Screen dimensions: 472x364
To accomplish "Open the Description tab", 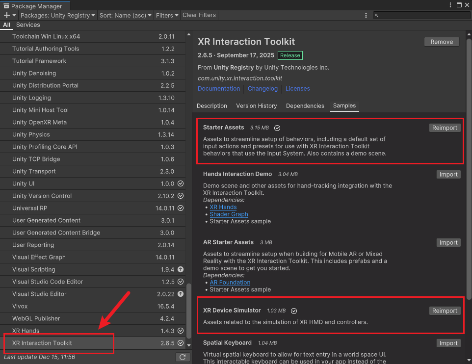I will click(212, 106).
